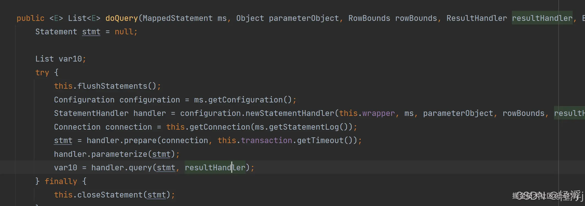The height and width of the screenshot is (206, 585).
Task: Click 'RowBounds' type in signature
Action: (x=369, y=18)
